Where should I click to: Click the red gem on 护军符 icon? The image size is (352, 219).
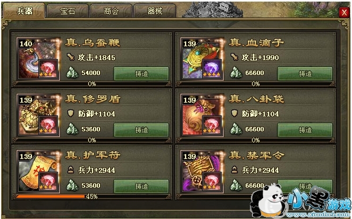(x=48, y=181)
